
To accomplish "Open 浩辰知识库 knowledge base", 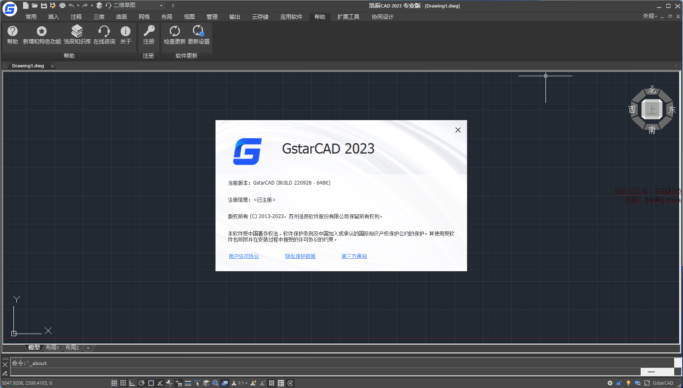I will (x=77, y=31).
